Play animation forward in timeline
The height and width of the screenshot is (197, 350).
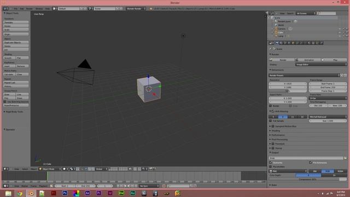[x=129, y=186]
